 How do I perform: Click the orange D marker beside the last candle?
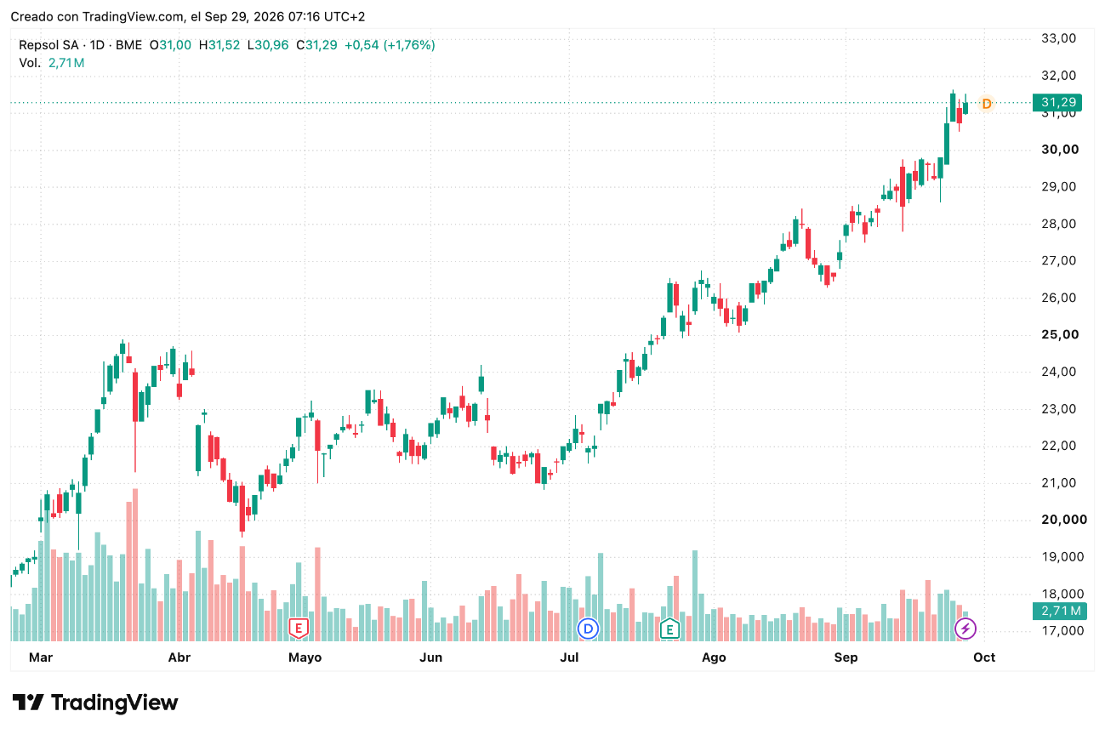click(987, 104)
